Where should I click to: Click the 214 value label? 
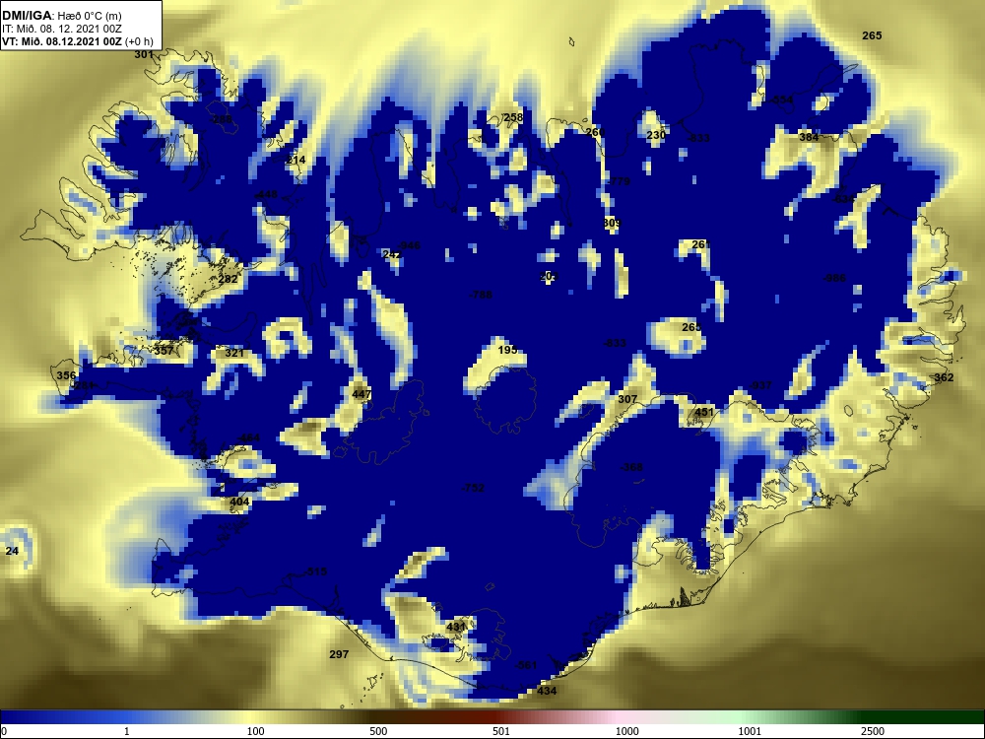pyautogui.click(x=295, y=161)
